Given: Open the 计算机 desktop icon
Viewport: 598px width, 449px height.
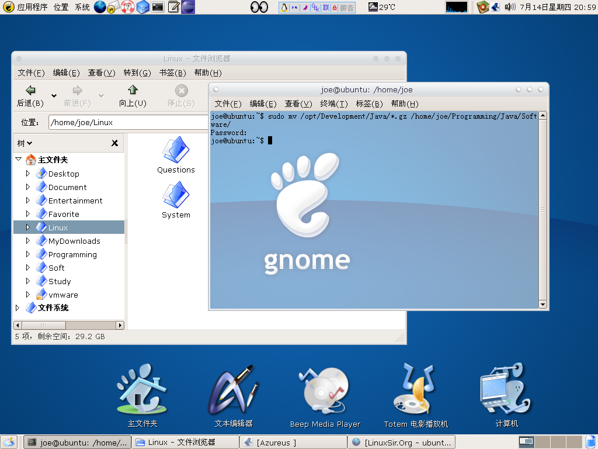Looking at the screenshot, I should [x=506, y=395].
